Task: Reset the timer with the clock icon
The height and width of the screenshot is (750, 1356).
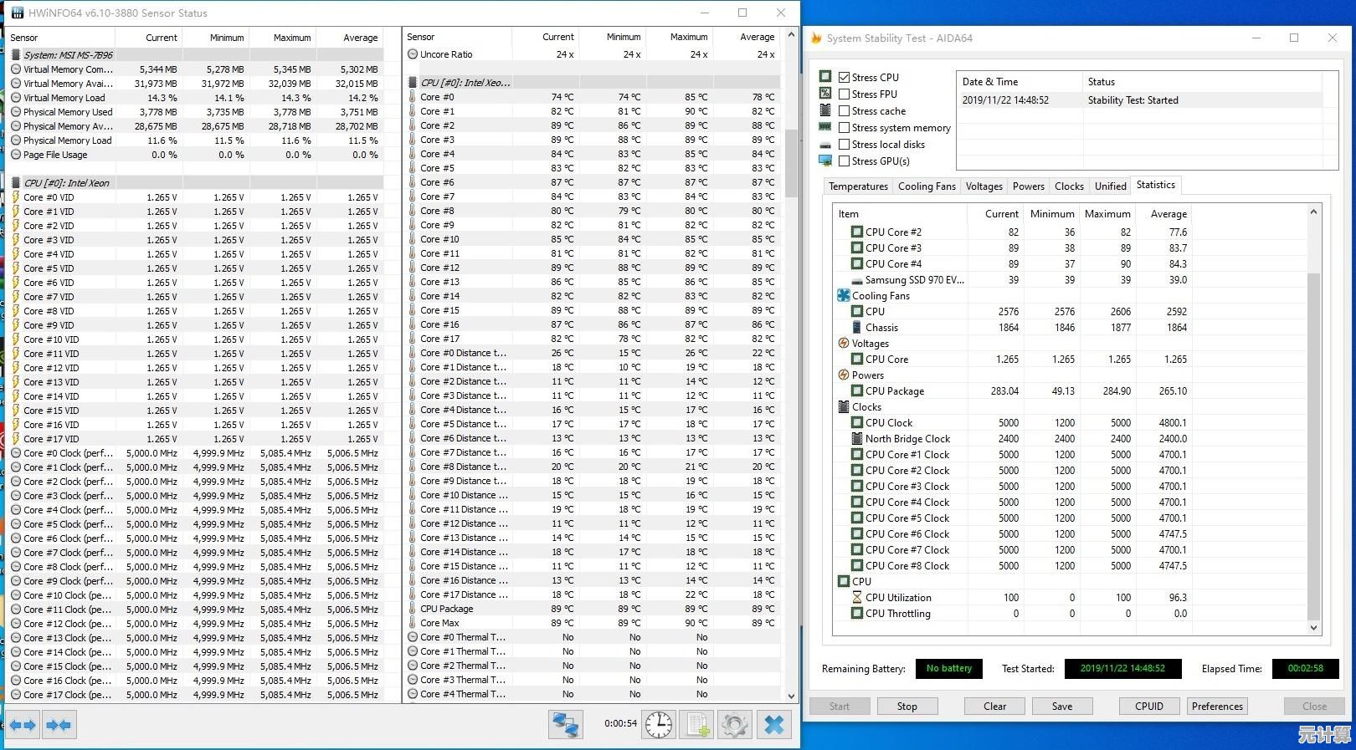Action: 659,724
